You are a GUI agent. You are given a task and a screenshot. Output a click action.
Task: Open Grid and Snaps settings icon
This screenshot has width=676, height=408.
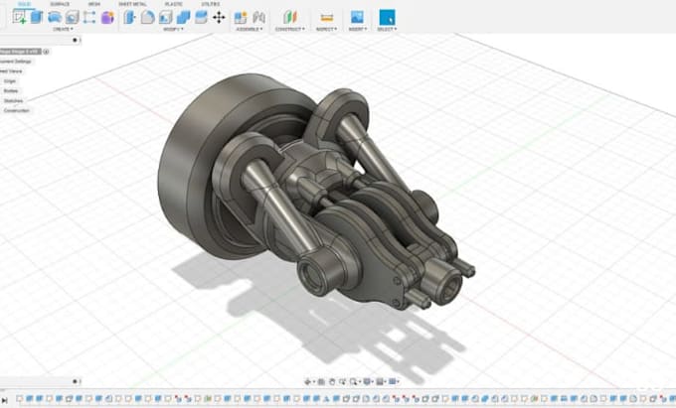(x=380, y=381)
